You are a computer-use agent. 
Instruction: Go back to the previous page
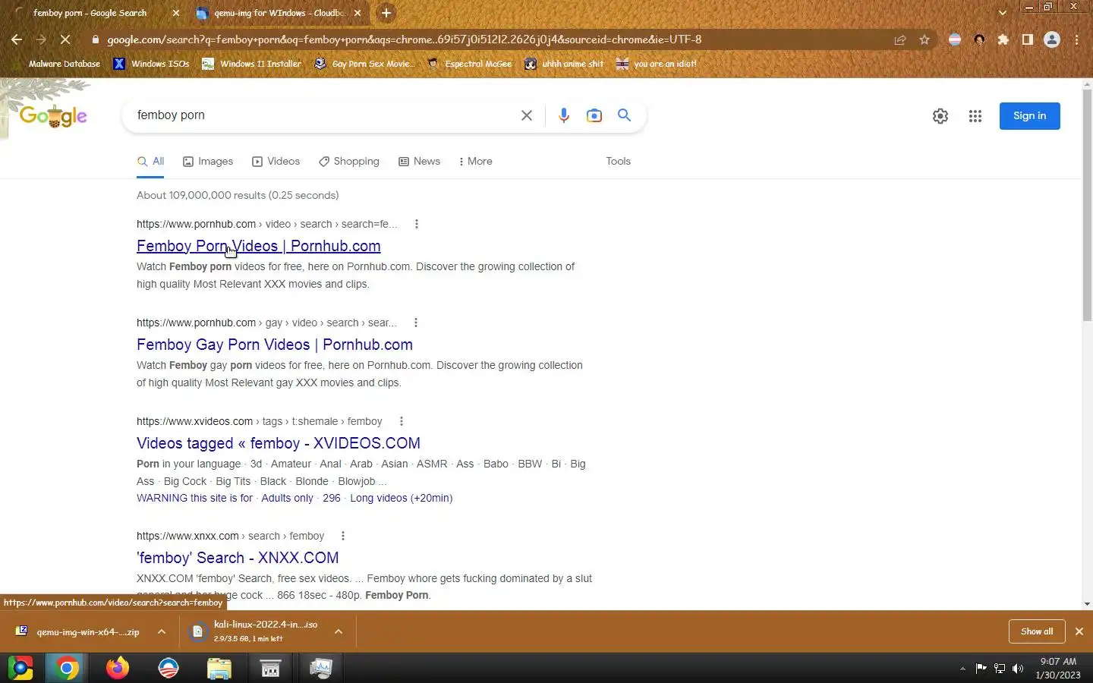[x=17, y=39]
